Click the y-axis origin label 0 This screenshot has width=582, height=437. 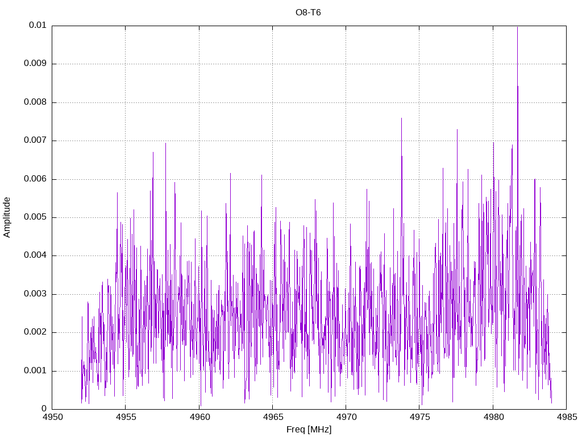tap(44, 409)
